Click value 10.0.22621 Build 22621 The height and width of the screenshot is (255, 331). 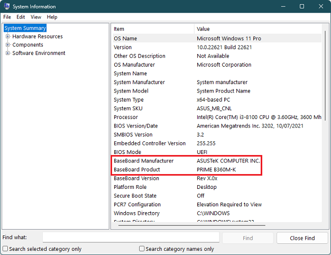[x=224, y=47]
